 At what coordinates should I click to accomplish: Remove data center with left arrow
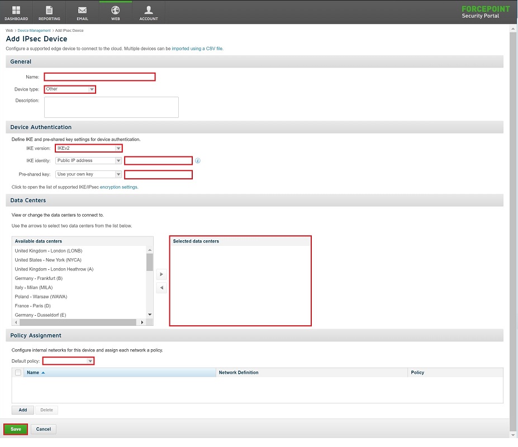coord(161,288)
